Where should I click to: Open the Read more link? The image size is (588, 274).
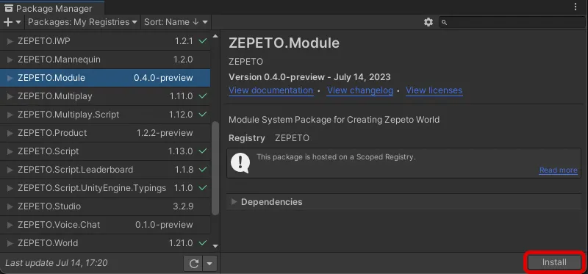[559, 170]
